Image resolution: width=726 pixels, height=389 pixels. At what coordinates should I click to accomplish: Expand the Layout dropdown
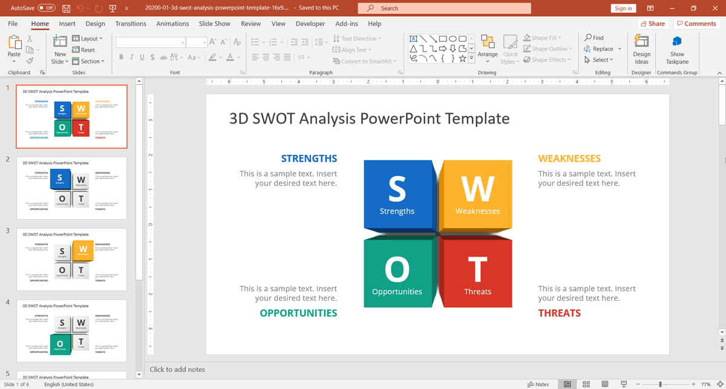click(x=88, y=39)
